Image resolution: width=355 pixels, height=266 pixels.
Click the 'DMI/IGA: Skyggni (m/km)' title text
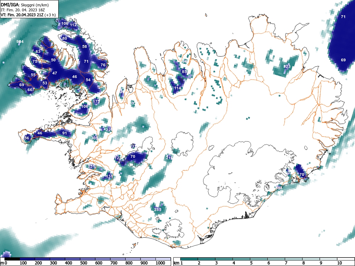pyautogui.click(x=24, y=5)
